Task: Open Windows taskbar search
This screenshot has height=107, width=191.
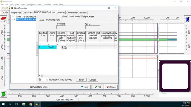Action: pyautogui.click(x=10, y=104)
